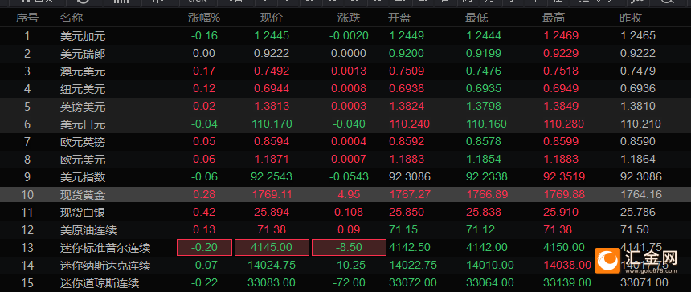The height and width of the screenshot is (292, 691).
Task: Click the 最高 column header
Action: 554,18
